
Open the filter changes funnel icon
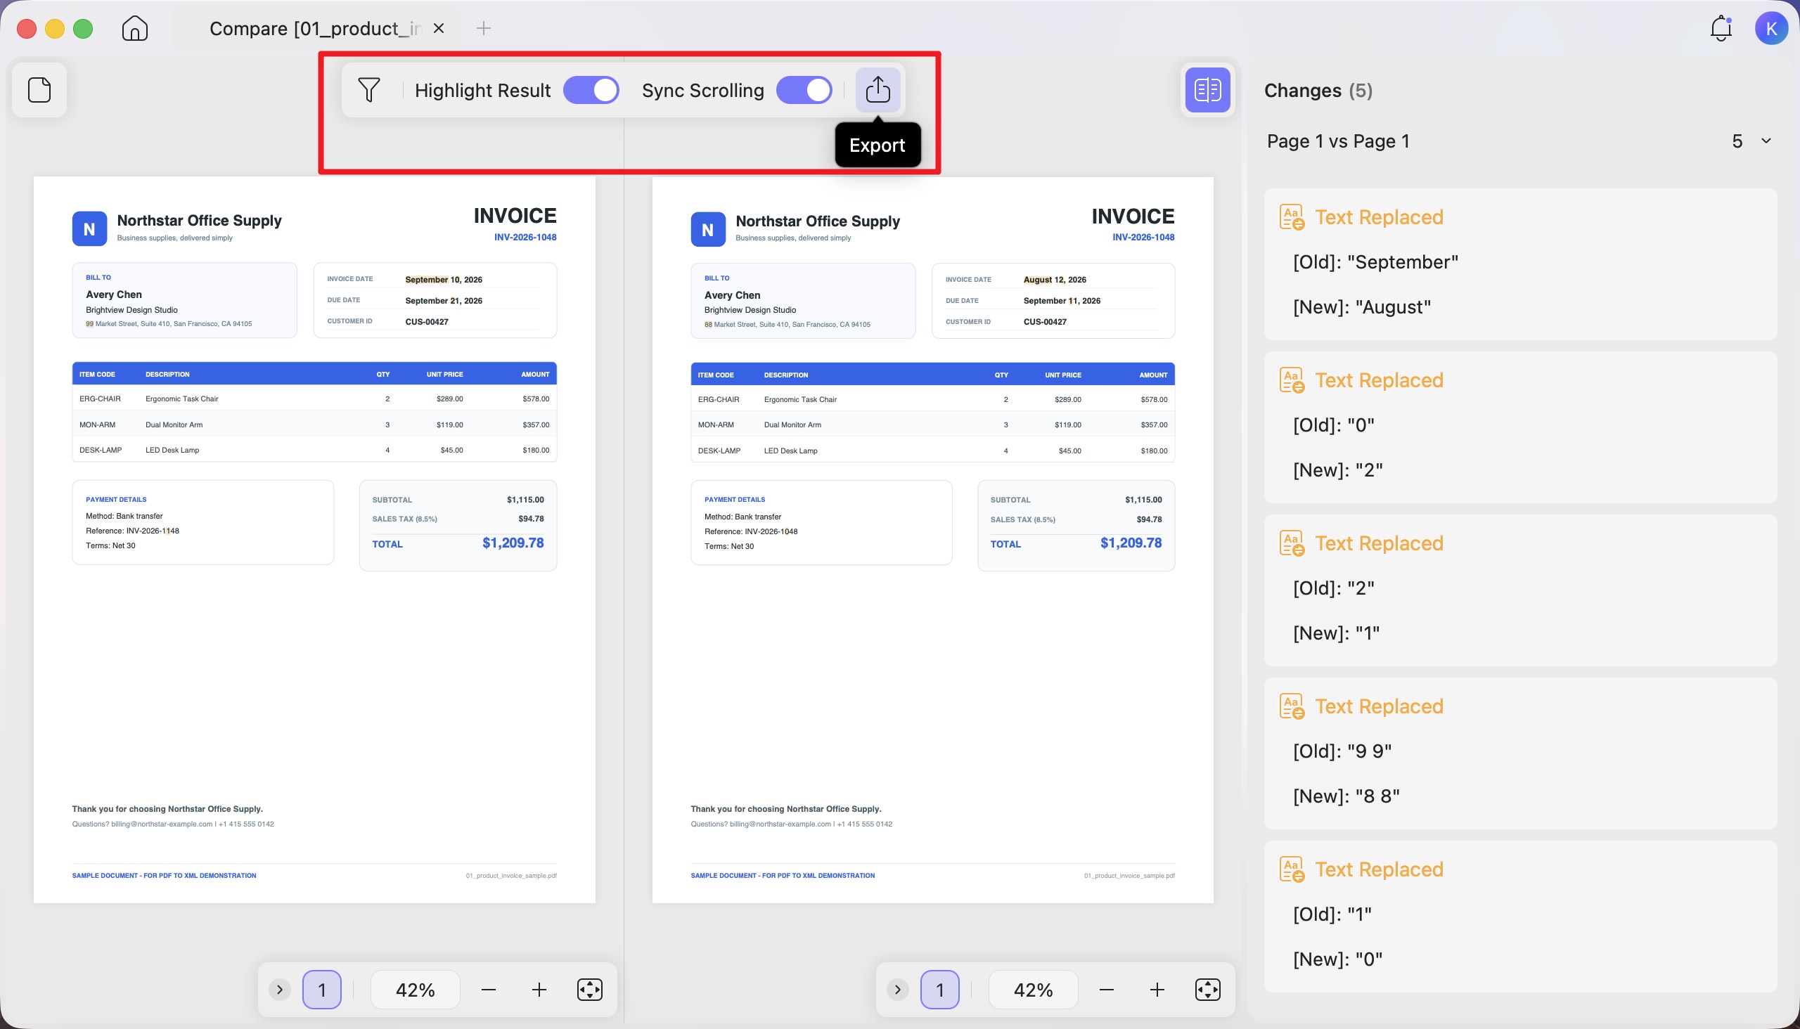point(369,90)
